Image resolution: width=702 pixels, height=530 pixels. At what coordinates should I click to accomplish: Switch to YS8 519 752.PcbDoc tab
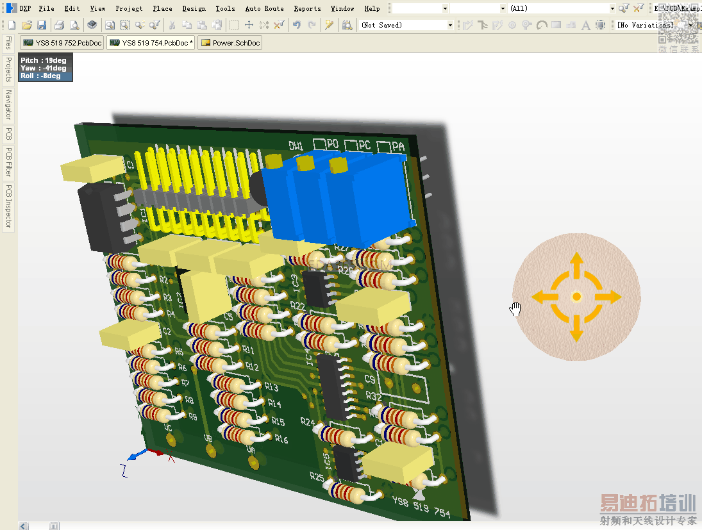coord(62,43)
